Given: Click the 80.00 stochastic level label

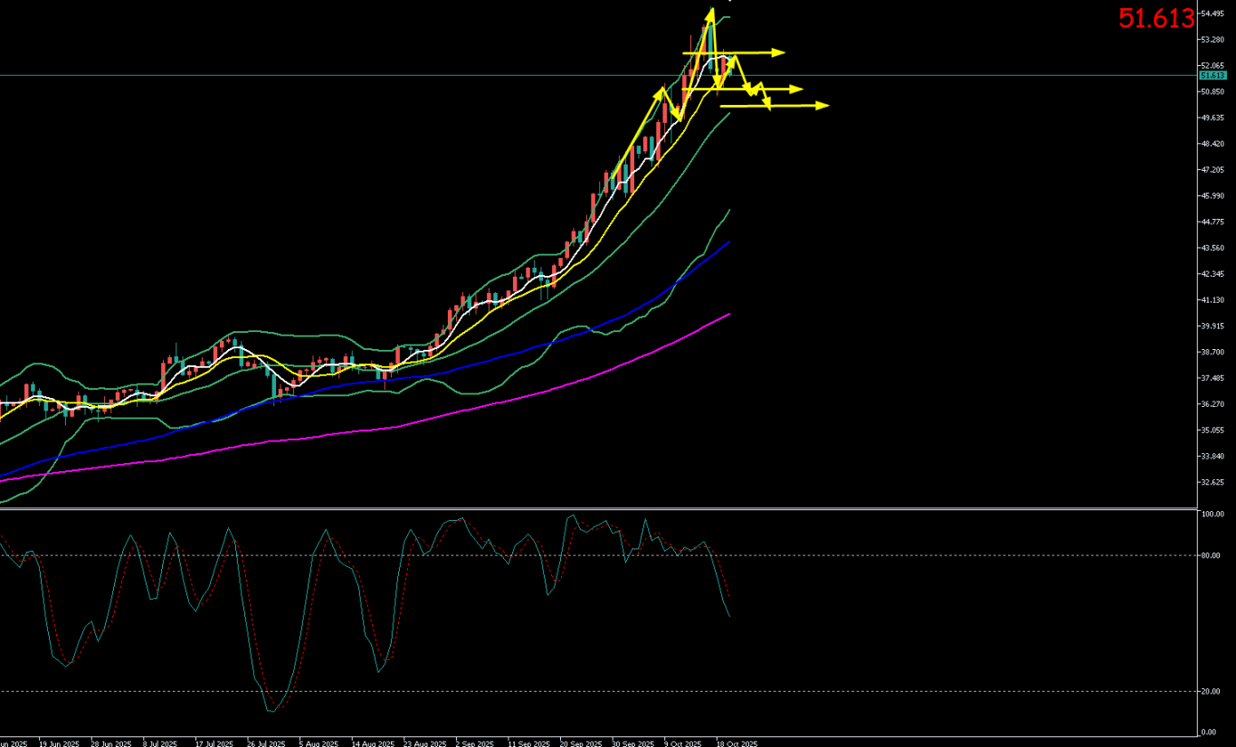Looking at the screenshot, I should [x=1211, y=556].
